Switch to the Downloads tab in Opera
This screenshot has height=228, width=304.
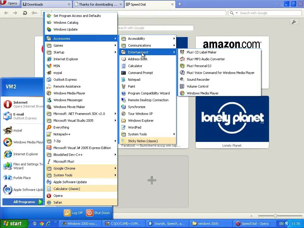tap(46, 4)
